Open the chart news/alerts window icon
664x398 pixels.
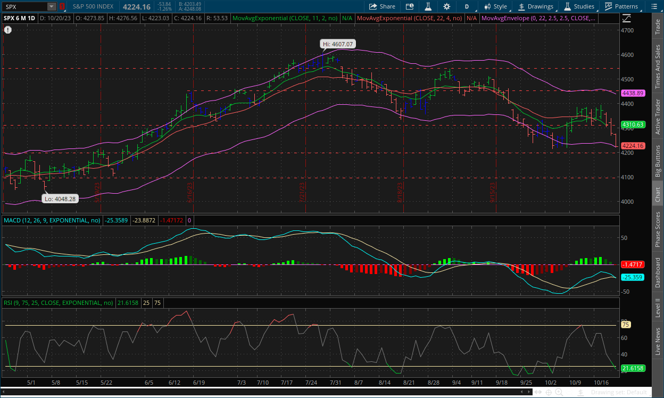(409, 6)
